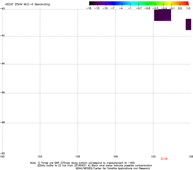Click the colorbar label -16
This screenshot has width=193, height=170.
click(x=89, y=8)
